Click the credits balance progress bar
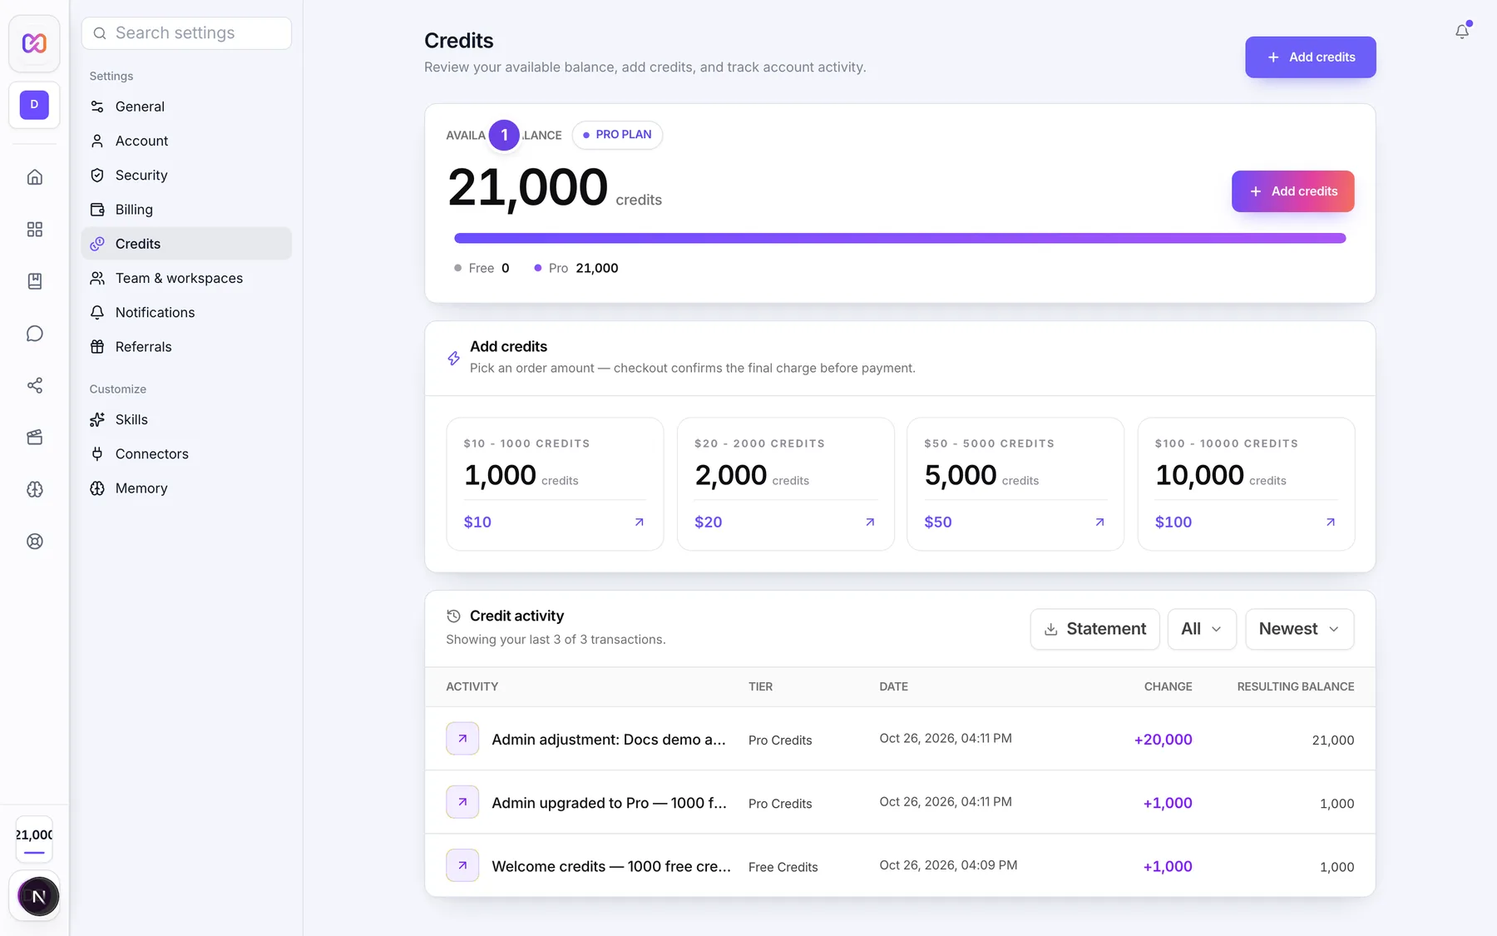Viewport: 1497px width, 936px height. pos(900,238)
